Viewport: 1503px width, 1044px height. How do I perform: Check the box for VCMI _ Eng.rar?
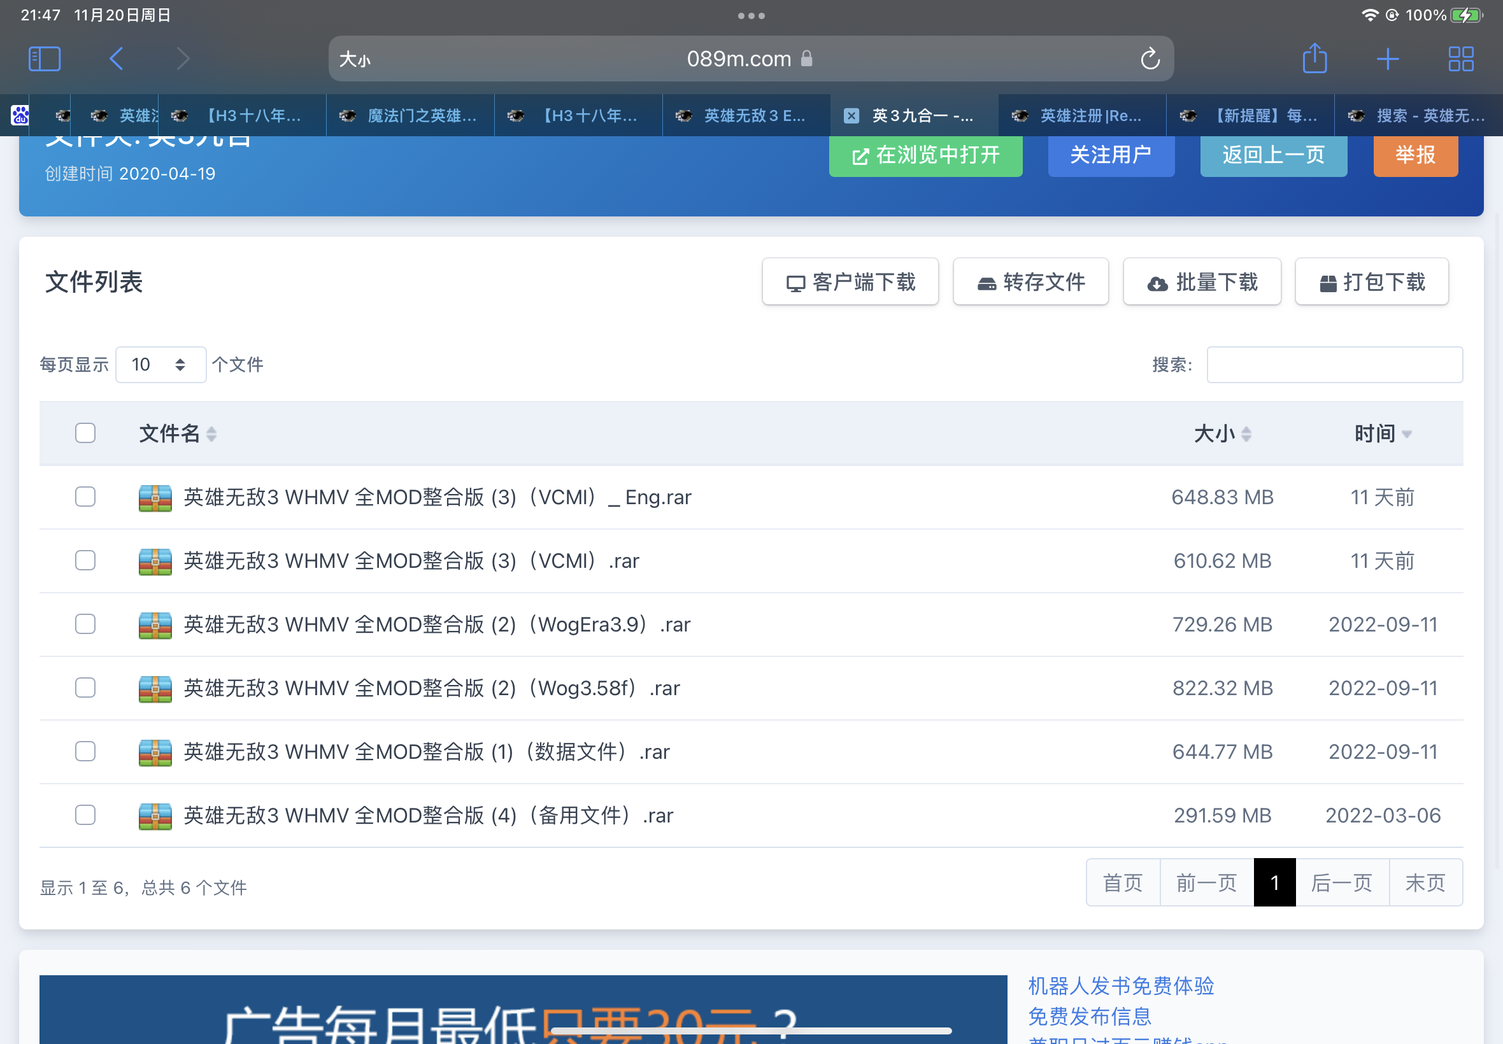point(85,497)
